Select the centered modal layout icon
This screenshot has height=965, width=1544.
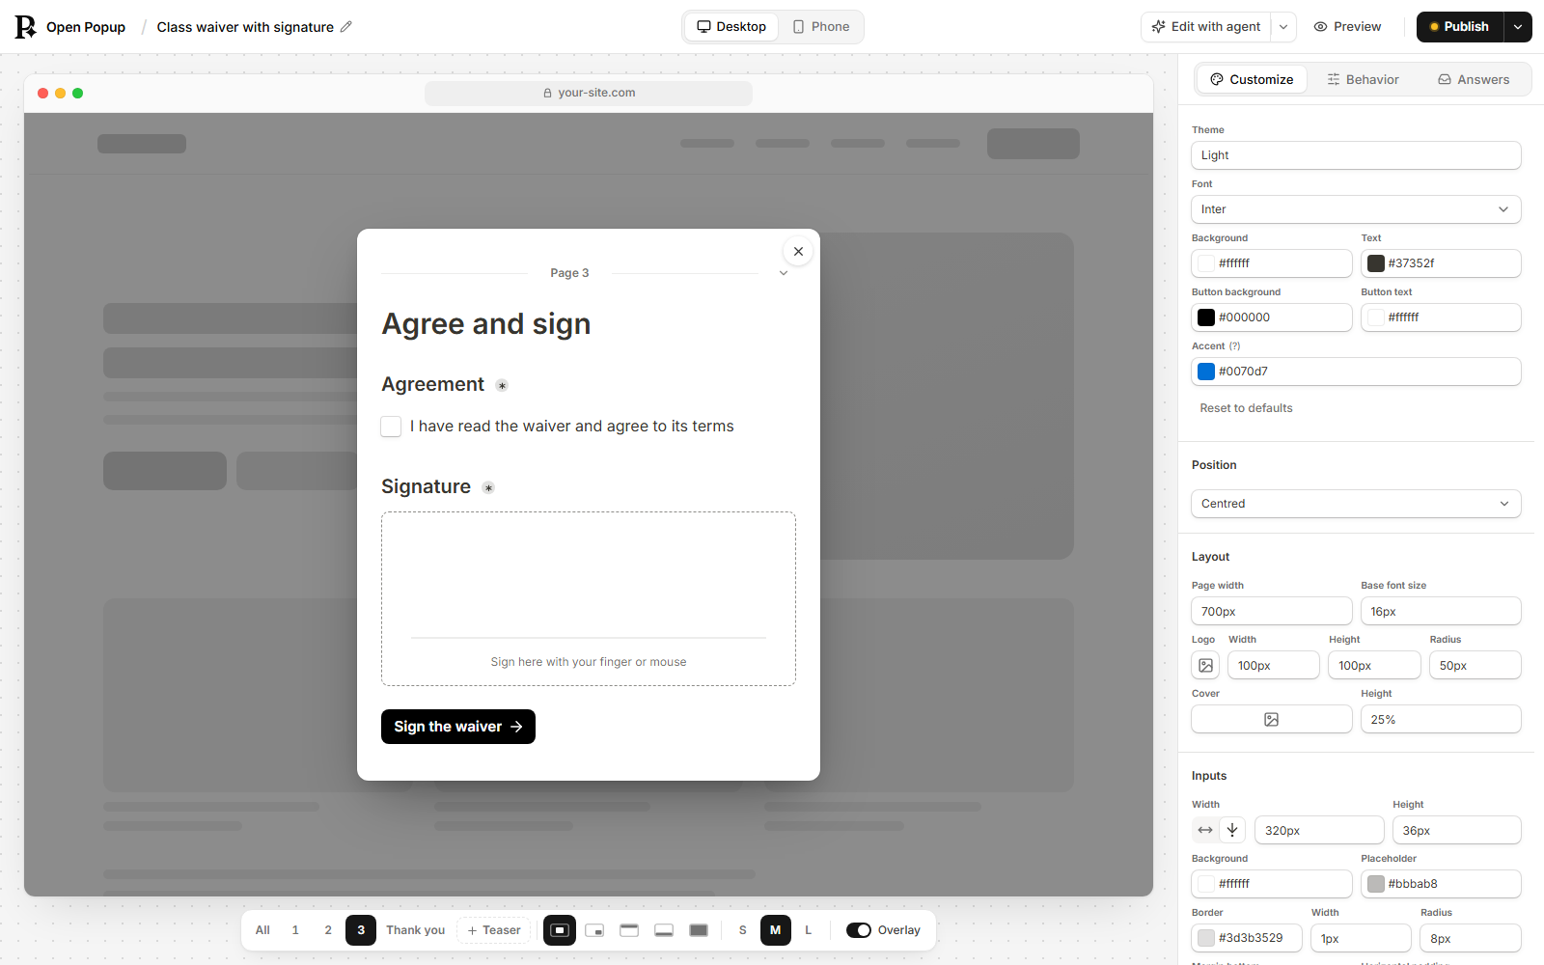(x=560, y=930)
